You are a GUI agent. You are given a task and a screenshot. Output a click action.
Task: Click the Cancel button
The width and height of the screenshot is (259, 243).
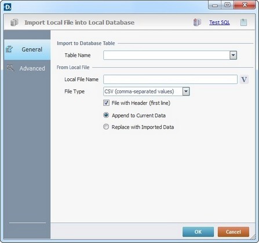(x=234, y=232)
